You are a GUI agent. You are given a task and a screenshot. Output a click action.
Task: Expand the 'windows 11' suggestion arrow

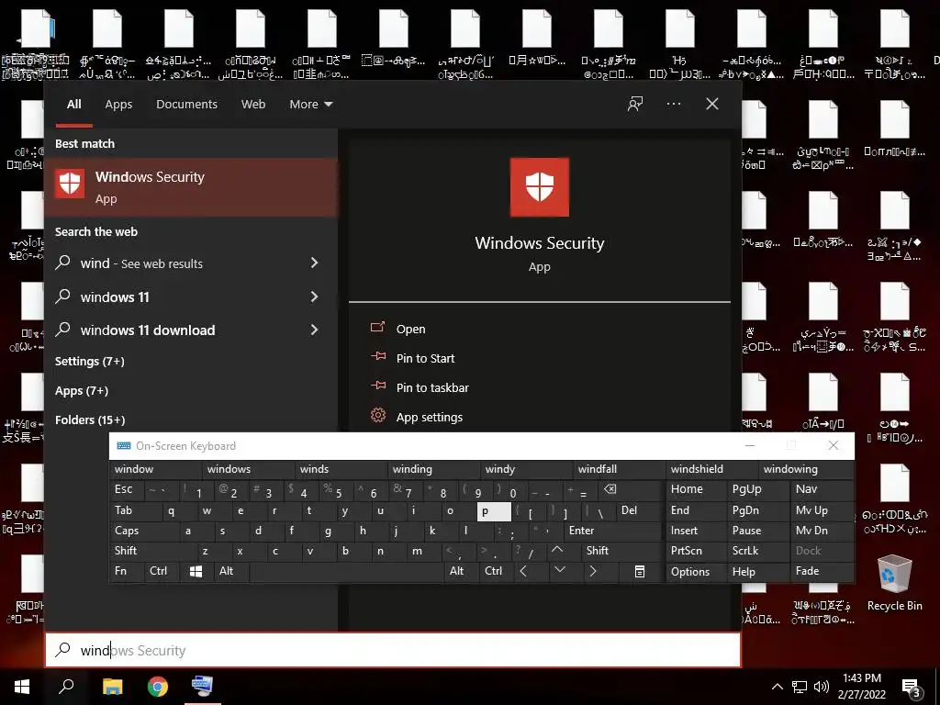click(314, 297)
